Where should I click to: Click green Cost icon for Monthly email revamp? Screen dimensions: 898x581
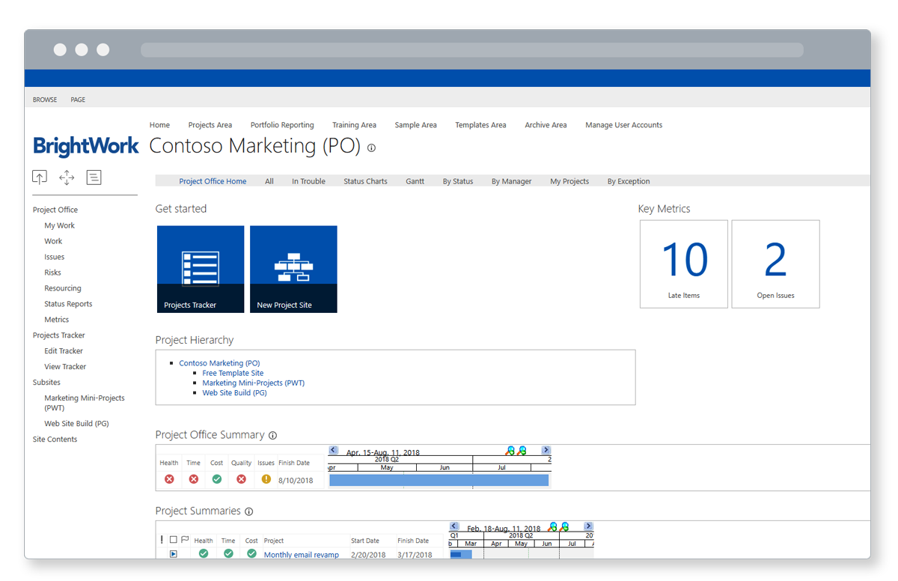[x=251, y=554]
